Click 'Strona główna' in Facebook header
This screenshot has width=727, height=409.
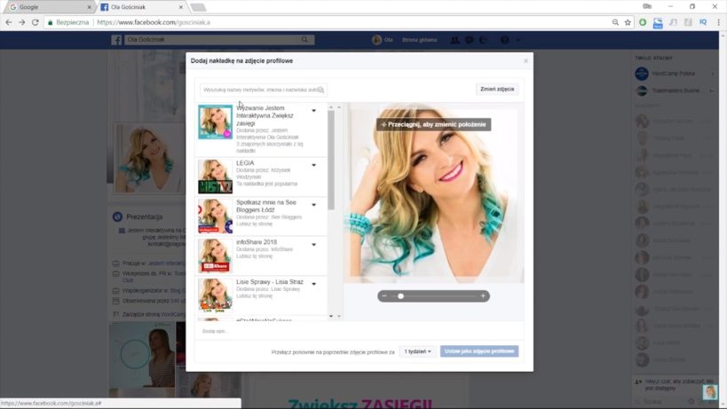coord(419,40)
